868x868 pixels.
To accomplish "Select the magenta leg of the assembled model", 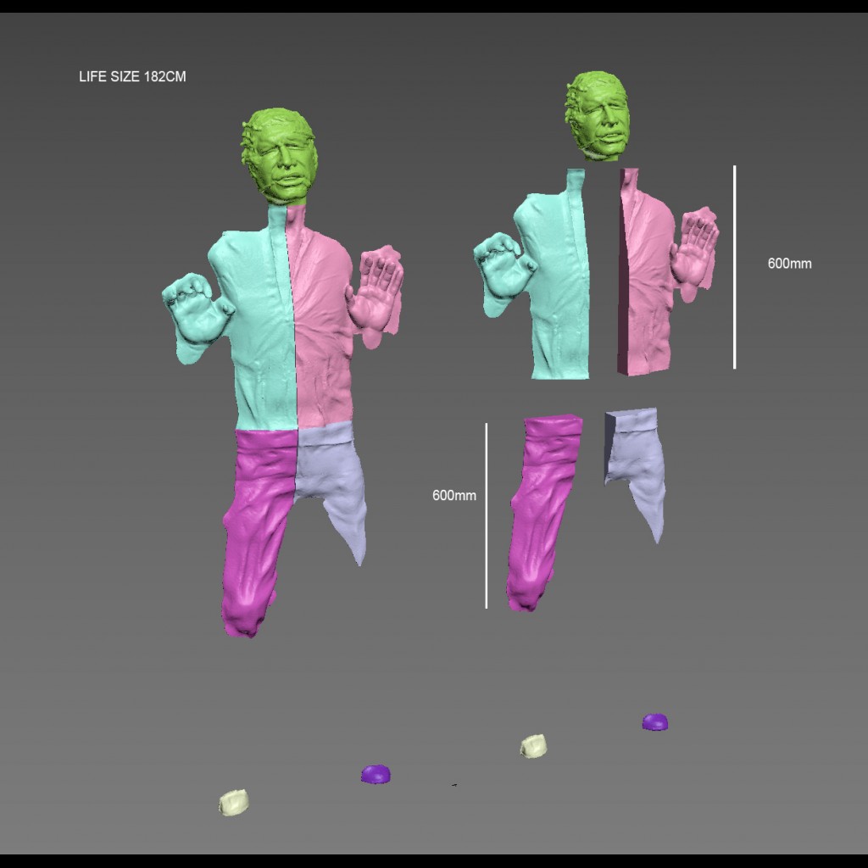I will (254, 526).
